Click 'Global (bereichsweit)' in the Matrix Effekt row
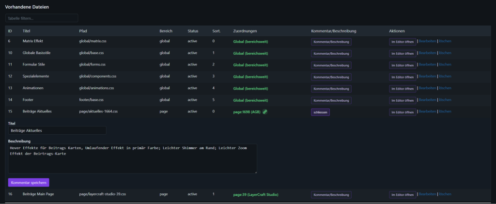The height and width of the screenshot is (204, 496). 250,42
